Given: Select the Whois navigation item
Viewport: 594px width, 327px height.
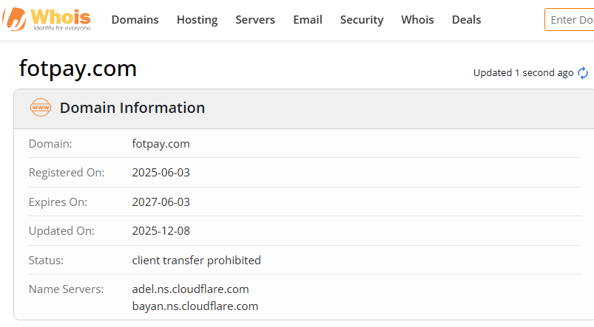Looking at the screenshot, I should [417, 20].
